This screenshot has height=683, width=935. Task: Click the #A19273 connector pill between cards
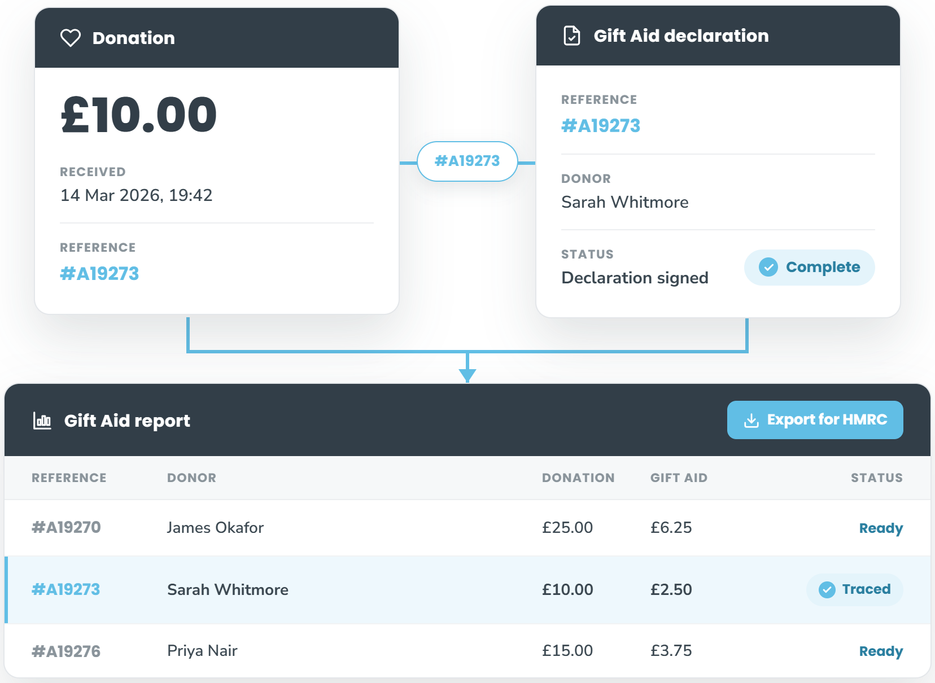point(467,161)
